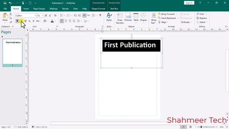Select page 1 thumbnail in Pages pane
This screenshot has height=129, width=229.
(x=13, y=53)
